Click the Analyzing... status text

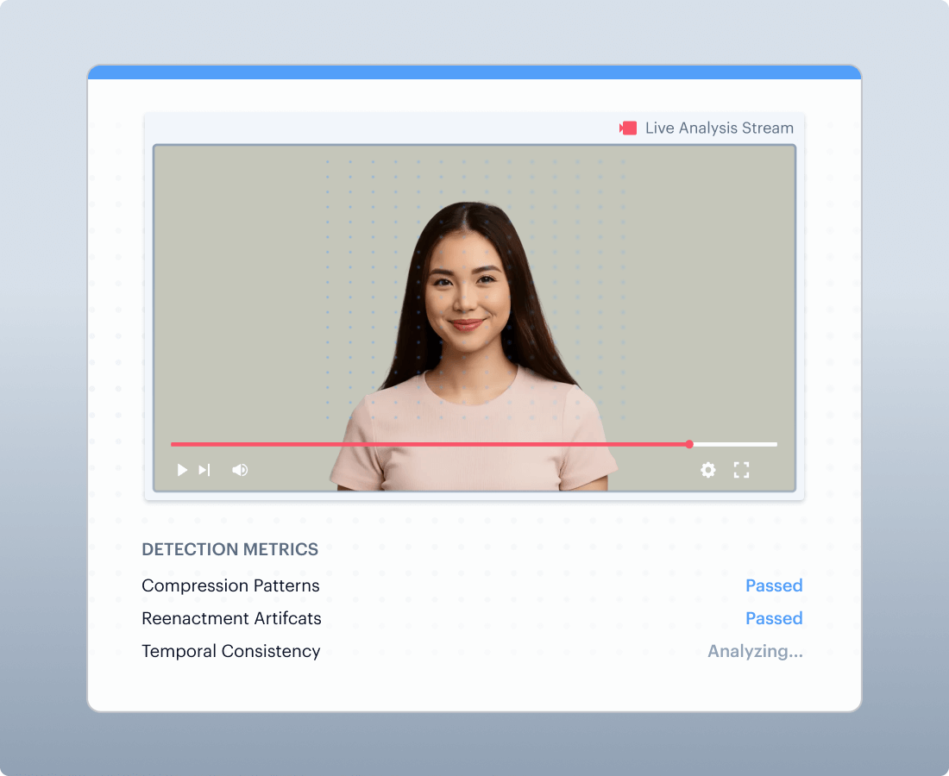tap(755, 651)
